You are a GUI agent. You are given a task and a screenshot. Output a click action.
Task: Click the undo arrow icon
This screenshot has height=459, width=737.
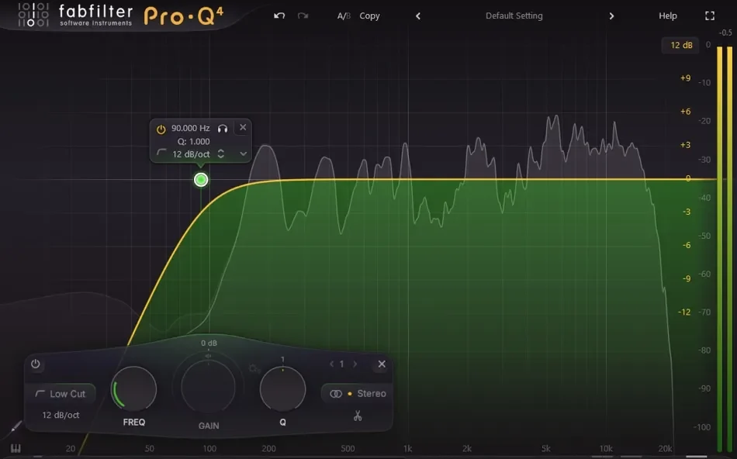point(279,15)
